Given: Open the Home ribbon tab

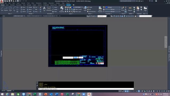Looking at the screenshot, I should pyautogui.click(x=2, y=5).
